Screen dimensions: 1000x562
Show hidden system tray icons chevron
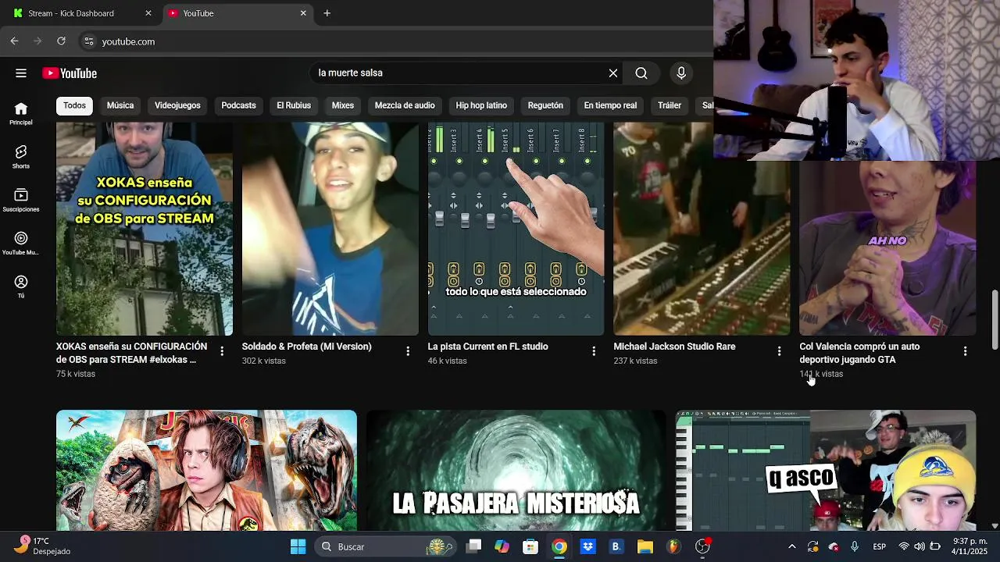point(791,546)
